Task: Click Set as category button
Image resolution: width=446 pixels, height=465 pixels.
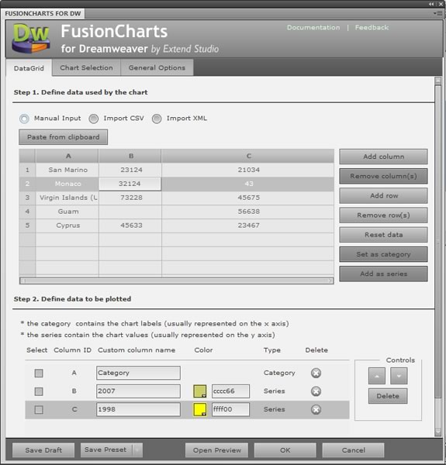Action: 383,254
